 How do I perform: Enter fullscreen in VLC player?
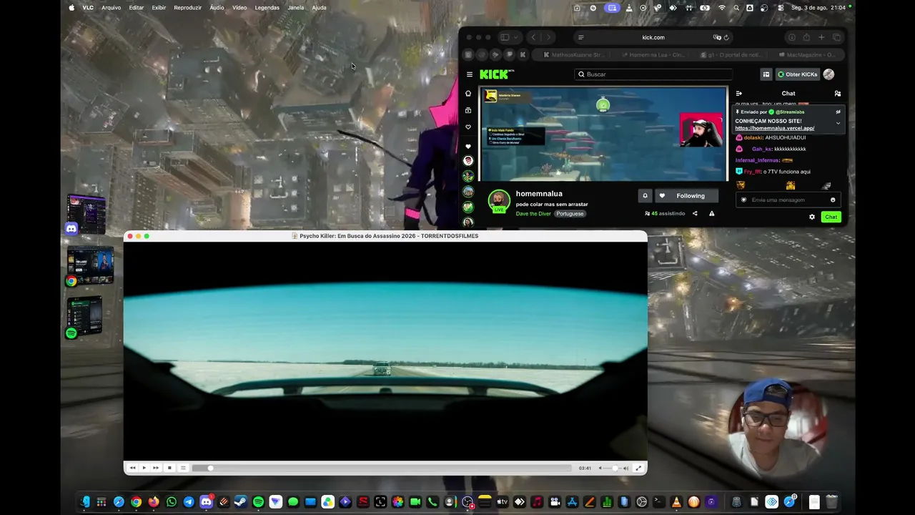click(x=638, y=468)
